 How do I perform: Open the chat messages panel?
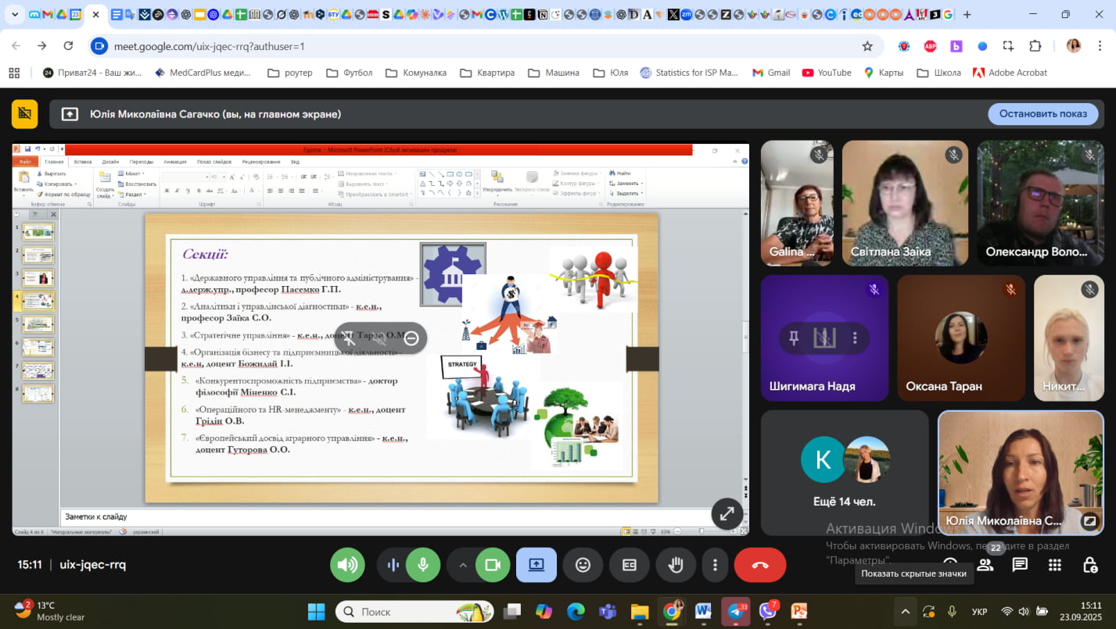click(1020, 565)
